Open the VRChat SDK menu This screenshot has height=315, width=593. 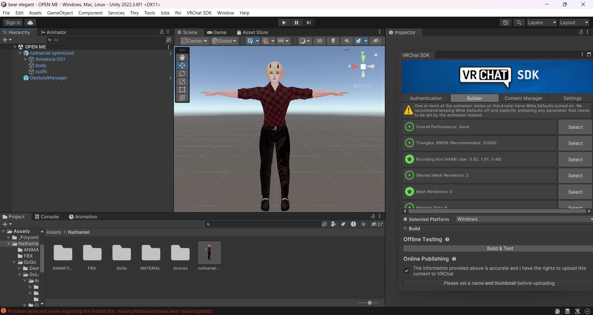click(x=199, y=13)
